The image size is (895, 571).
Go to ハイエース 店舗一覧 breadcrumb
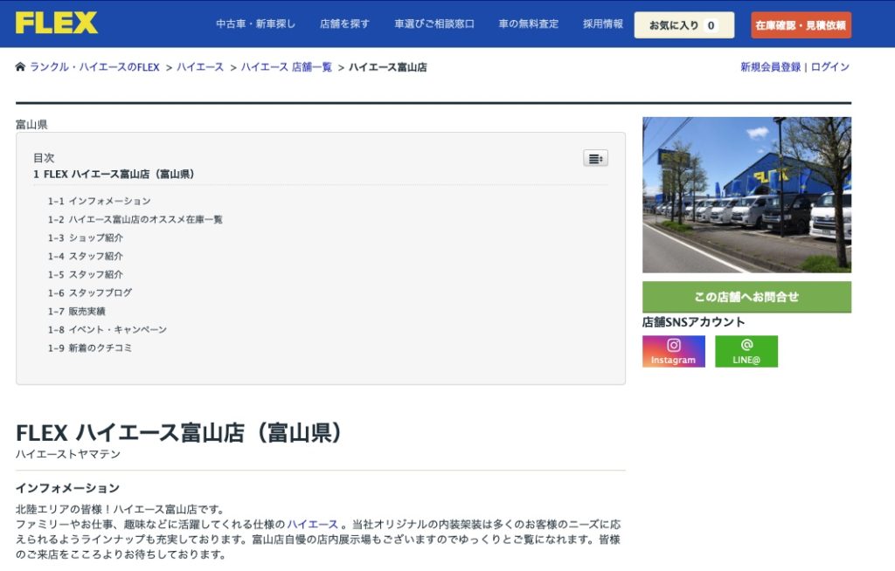287,67
